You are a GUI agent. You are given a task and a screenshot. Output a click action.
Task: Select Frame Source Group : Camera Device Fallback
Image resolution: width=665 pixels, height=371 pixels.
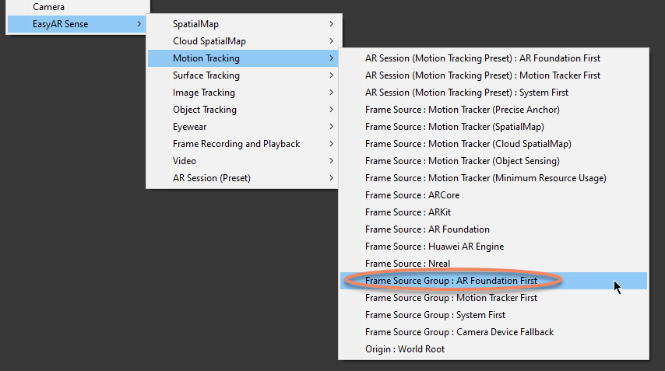click(x=459, y=332)
